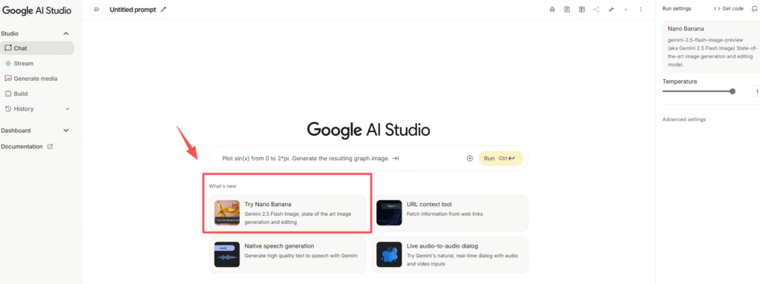The height and width of the screenshot is (284, 760).
Task: Click the Temperature value box
Action: (756, 91)
